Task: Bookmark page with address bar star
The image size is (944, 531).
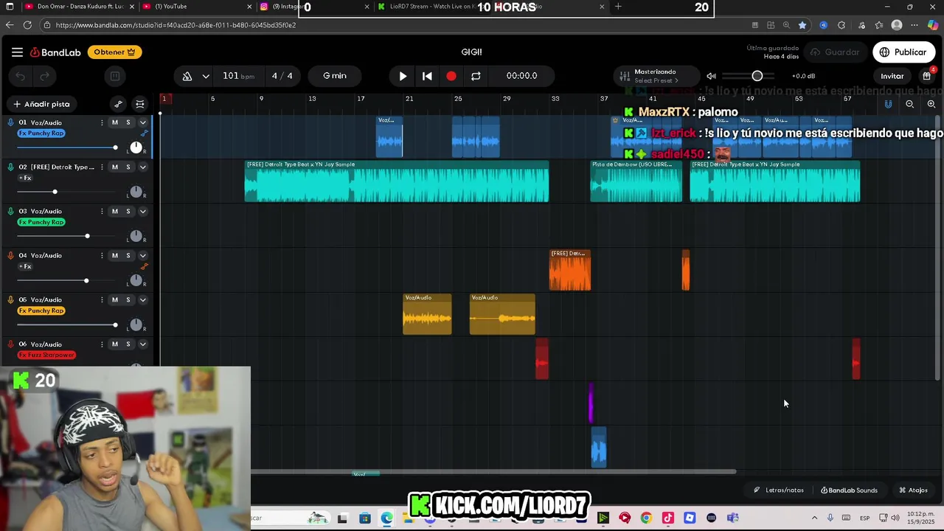Action: [x=802, y=25]
